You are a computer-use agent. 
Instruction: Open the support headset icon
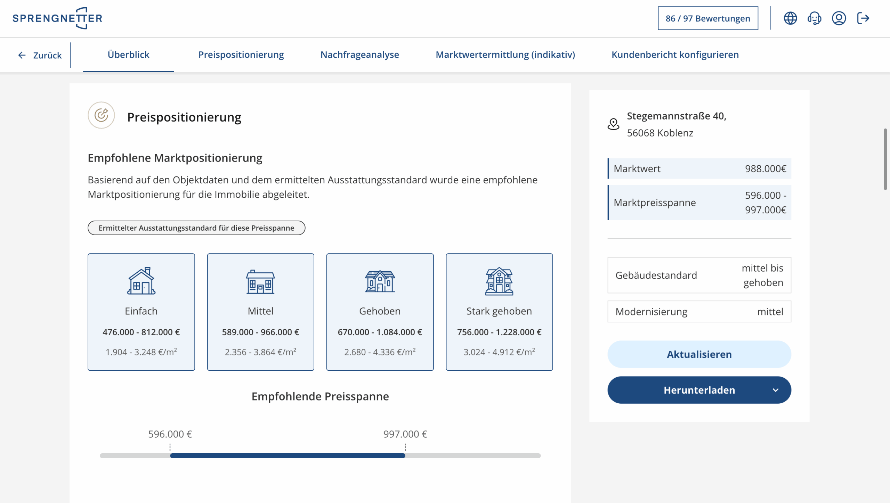pyautogui.click(x=814, y=18)
